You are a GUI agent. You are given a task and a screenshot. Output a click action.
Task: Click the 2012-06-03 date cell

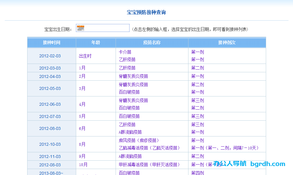(50, 104)
